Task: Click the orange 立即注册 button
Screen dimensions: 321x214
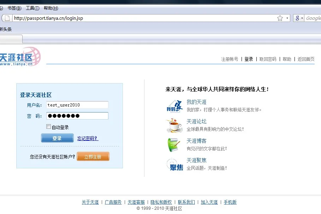Action: [93, 157]
